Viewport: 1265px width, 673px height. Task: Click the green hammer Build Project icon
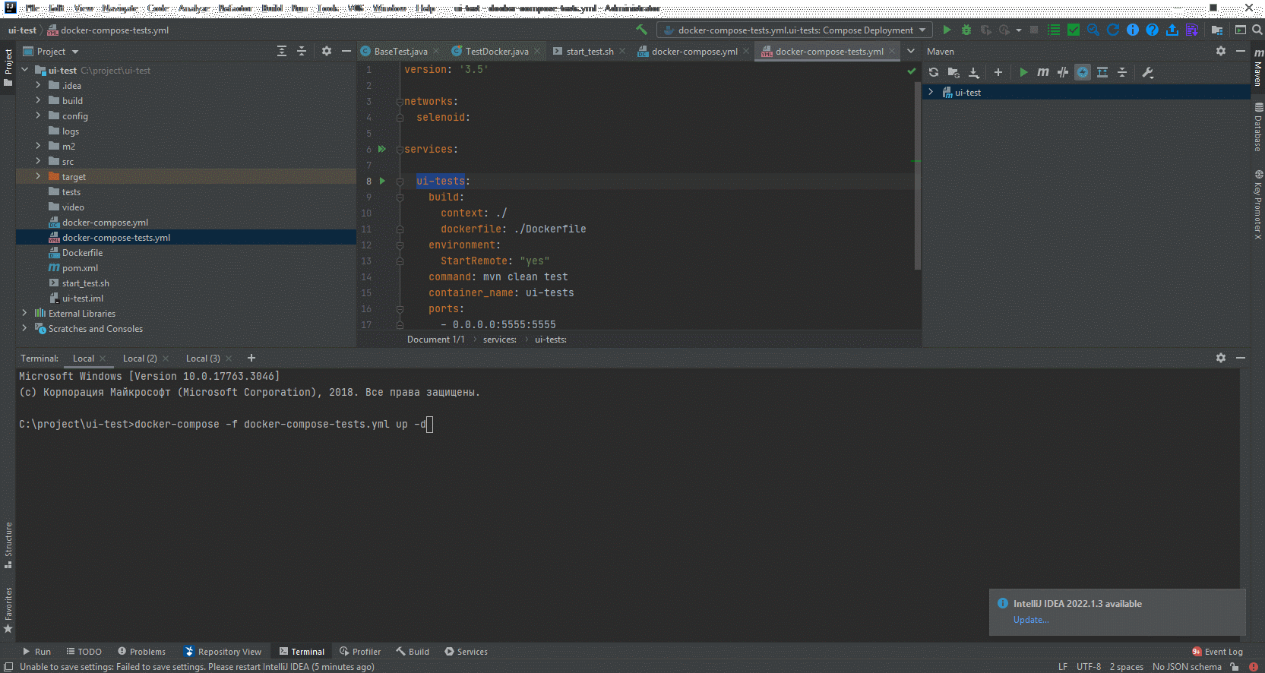tap(642, 30)
